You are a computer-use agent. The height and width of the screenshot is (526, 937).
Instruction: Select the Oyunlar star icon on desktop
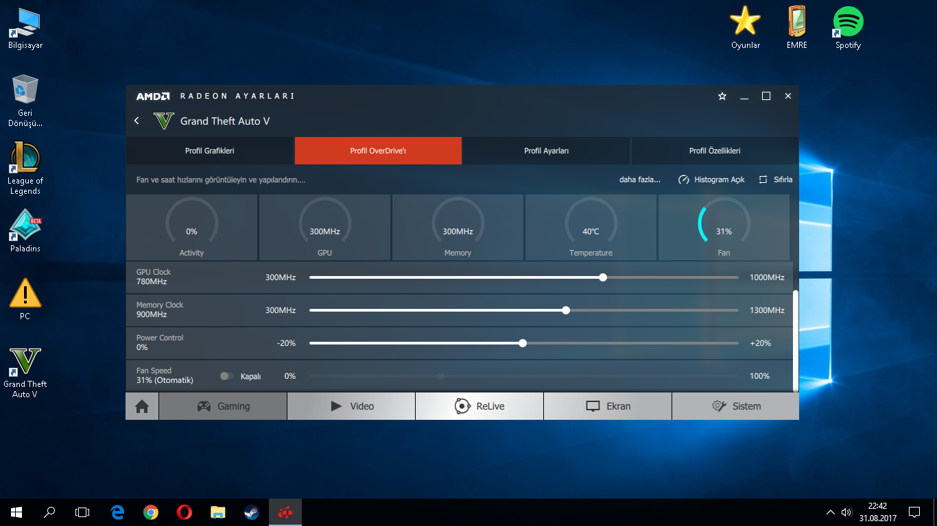tap(746, 28)
